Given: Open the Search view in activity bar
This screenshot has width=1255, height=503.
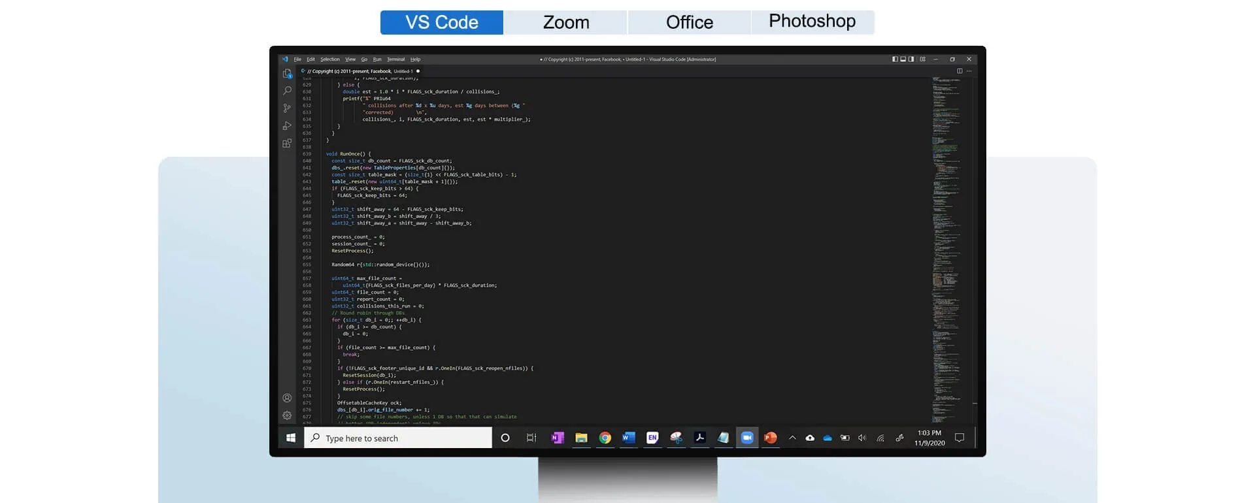Looking at the screenshot, I should pyautogui.click(x=287, y=91).
